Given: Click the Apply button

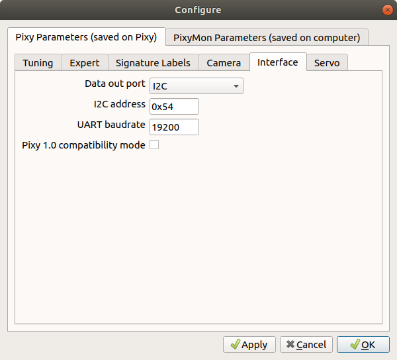Looking at the screenshot, I should coord(249,345).
